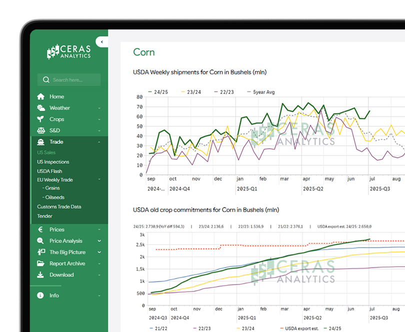Toggle 23/24 series in commitments legend
Viewport: 405px width, 332px height.
click(245, 329)
